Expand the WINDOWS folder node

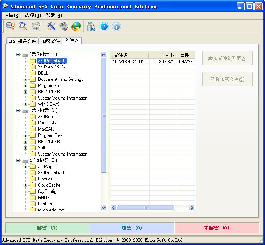coord(26,104)
